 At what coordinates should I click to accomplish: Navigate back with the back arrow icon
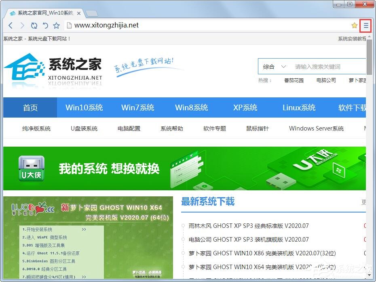pos(11,25)
